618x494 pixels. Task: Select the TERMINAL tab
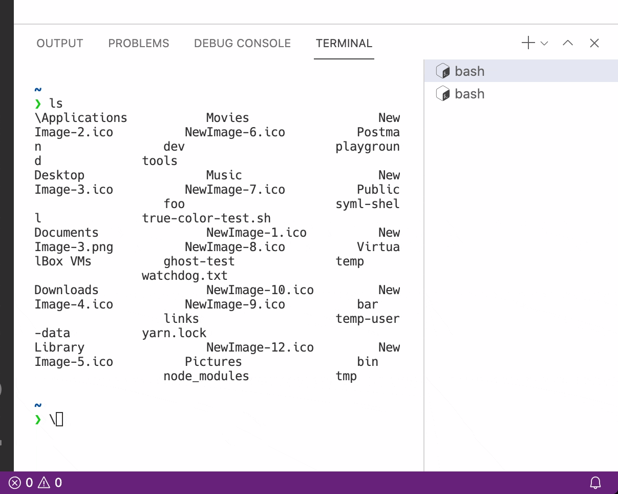(x=344, y=43)
